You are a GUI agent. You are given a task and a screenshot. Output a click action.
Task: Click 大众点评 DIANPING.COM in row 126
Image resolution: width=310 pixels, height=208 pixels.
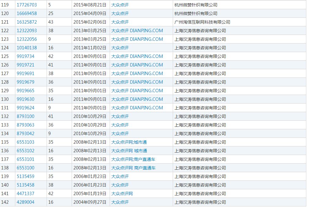click(x=137, y=65)
